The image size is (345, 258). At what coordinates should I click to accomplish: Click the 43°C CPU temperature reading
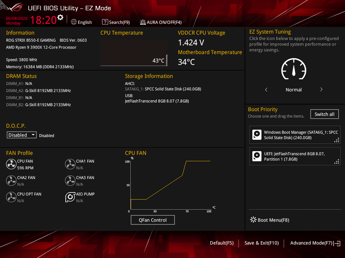pyautogui.click(x=158, y=60)
